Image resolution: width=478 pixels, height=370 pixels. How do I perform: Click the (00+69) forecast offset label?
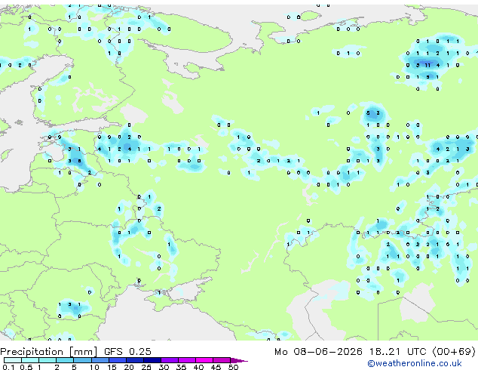(454, 352)
